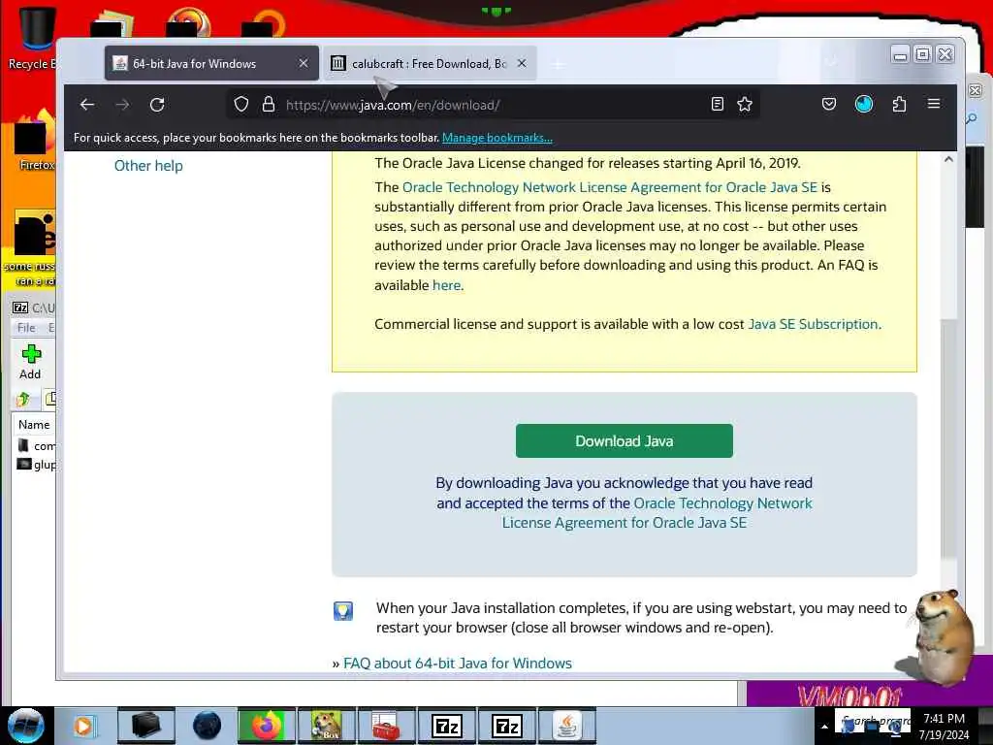Open the black box taskbar icon
This screenshot has height=745, width=993.
click(145, 726)
